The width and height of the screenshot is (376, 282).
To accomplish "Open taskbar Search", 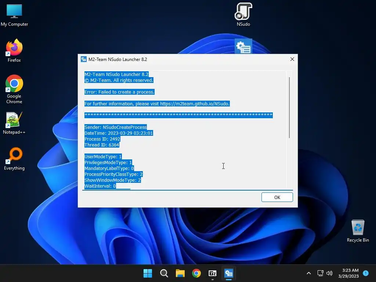I will 164,273.
